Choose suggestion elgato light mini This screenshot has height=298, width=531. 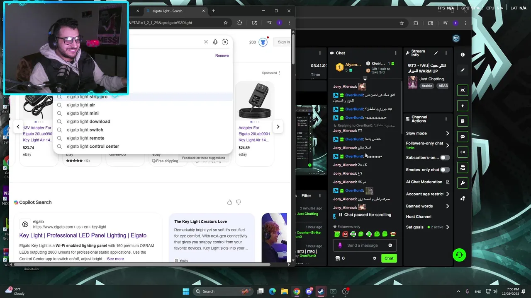click(x=143, y=113)
